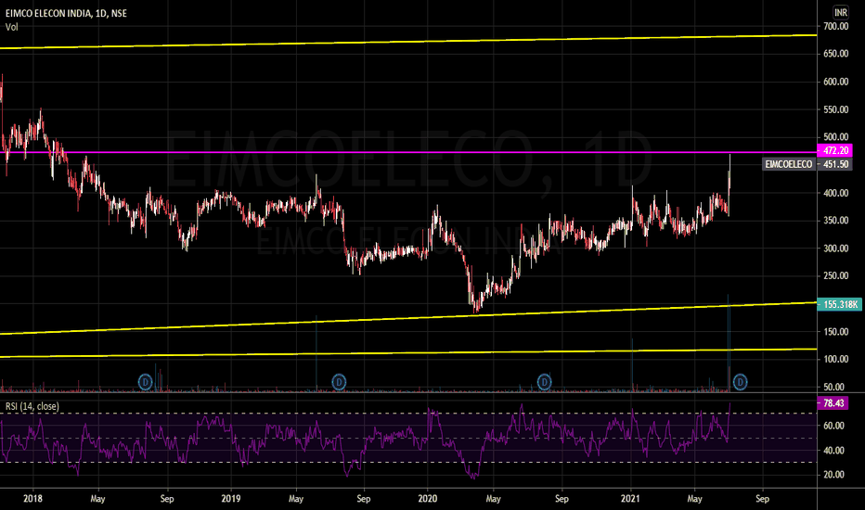Click the EIMCOELECO symbol label tag
This screenshot has height=510, width=865.
(x=789, y=164)
